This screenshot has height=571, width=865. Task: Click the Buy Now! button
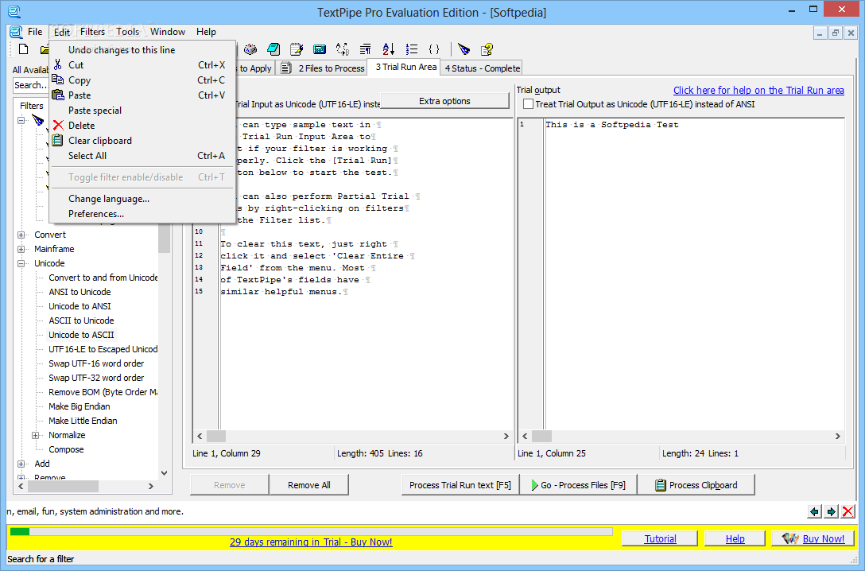pos(813,538)
